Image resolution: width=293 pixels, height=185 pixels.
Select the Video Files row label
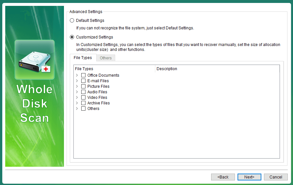[97, 97]
